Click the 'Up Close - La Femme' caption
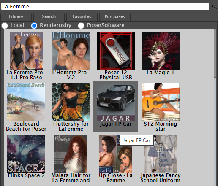Screen dimensions: 218x186 116,178
